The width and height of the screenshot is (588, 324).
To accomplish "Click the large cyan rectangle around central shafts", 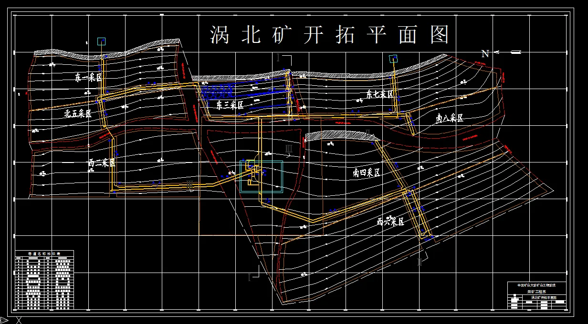I will click(x=261, y=176).
